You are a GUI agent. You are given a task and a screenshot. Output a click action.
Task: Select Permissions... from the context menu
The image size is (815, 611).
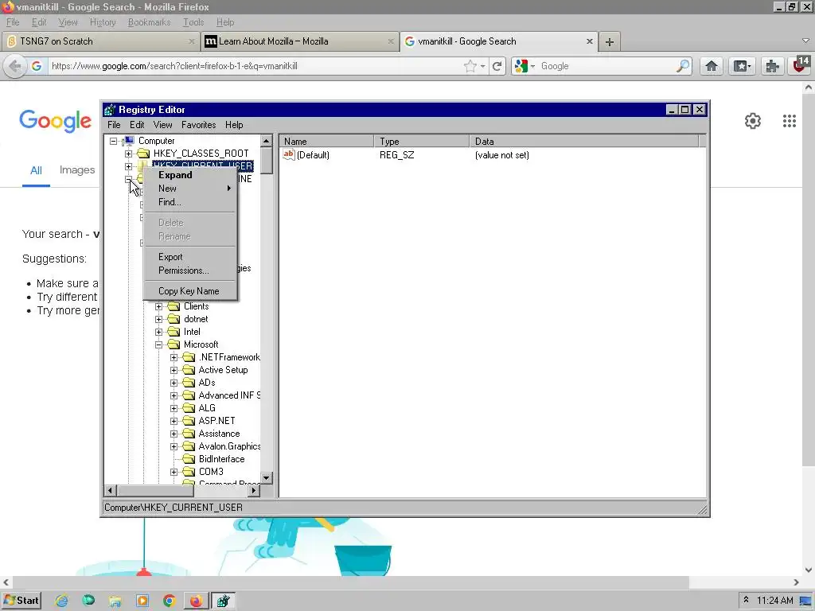click(x=190, y=270)
